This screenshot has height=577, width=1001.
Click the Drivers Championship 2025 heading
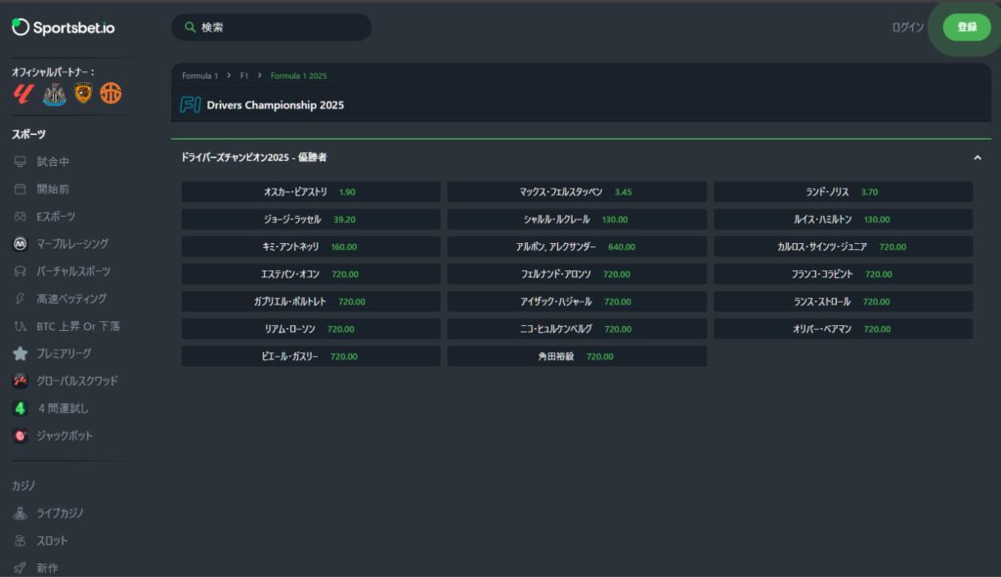275,105
